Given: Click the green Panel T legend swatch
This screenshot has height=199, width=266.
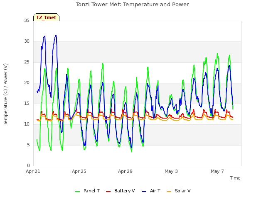Looking at the screenshot, I should (x=78, y=192).
